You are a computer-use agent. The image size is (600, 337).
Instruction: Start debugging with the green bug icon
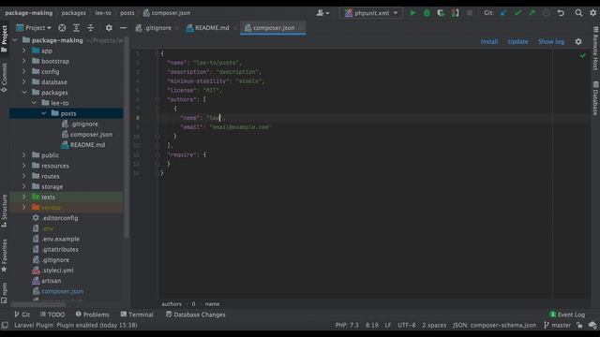[x=427, y=13]
